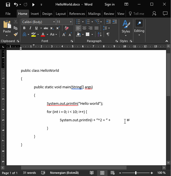Copy selection with the Copy icon
This screenshot has width=171, height=176.
point(16,28)
